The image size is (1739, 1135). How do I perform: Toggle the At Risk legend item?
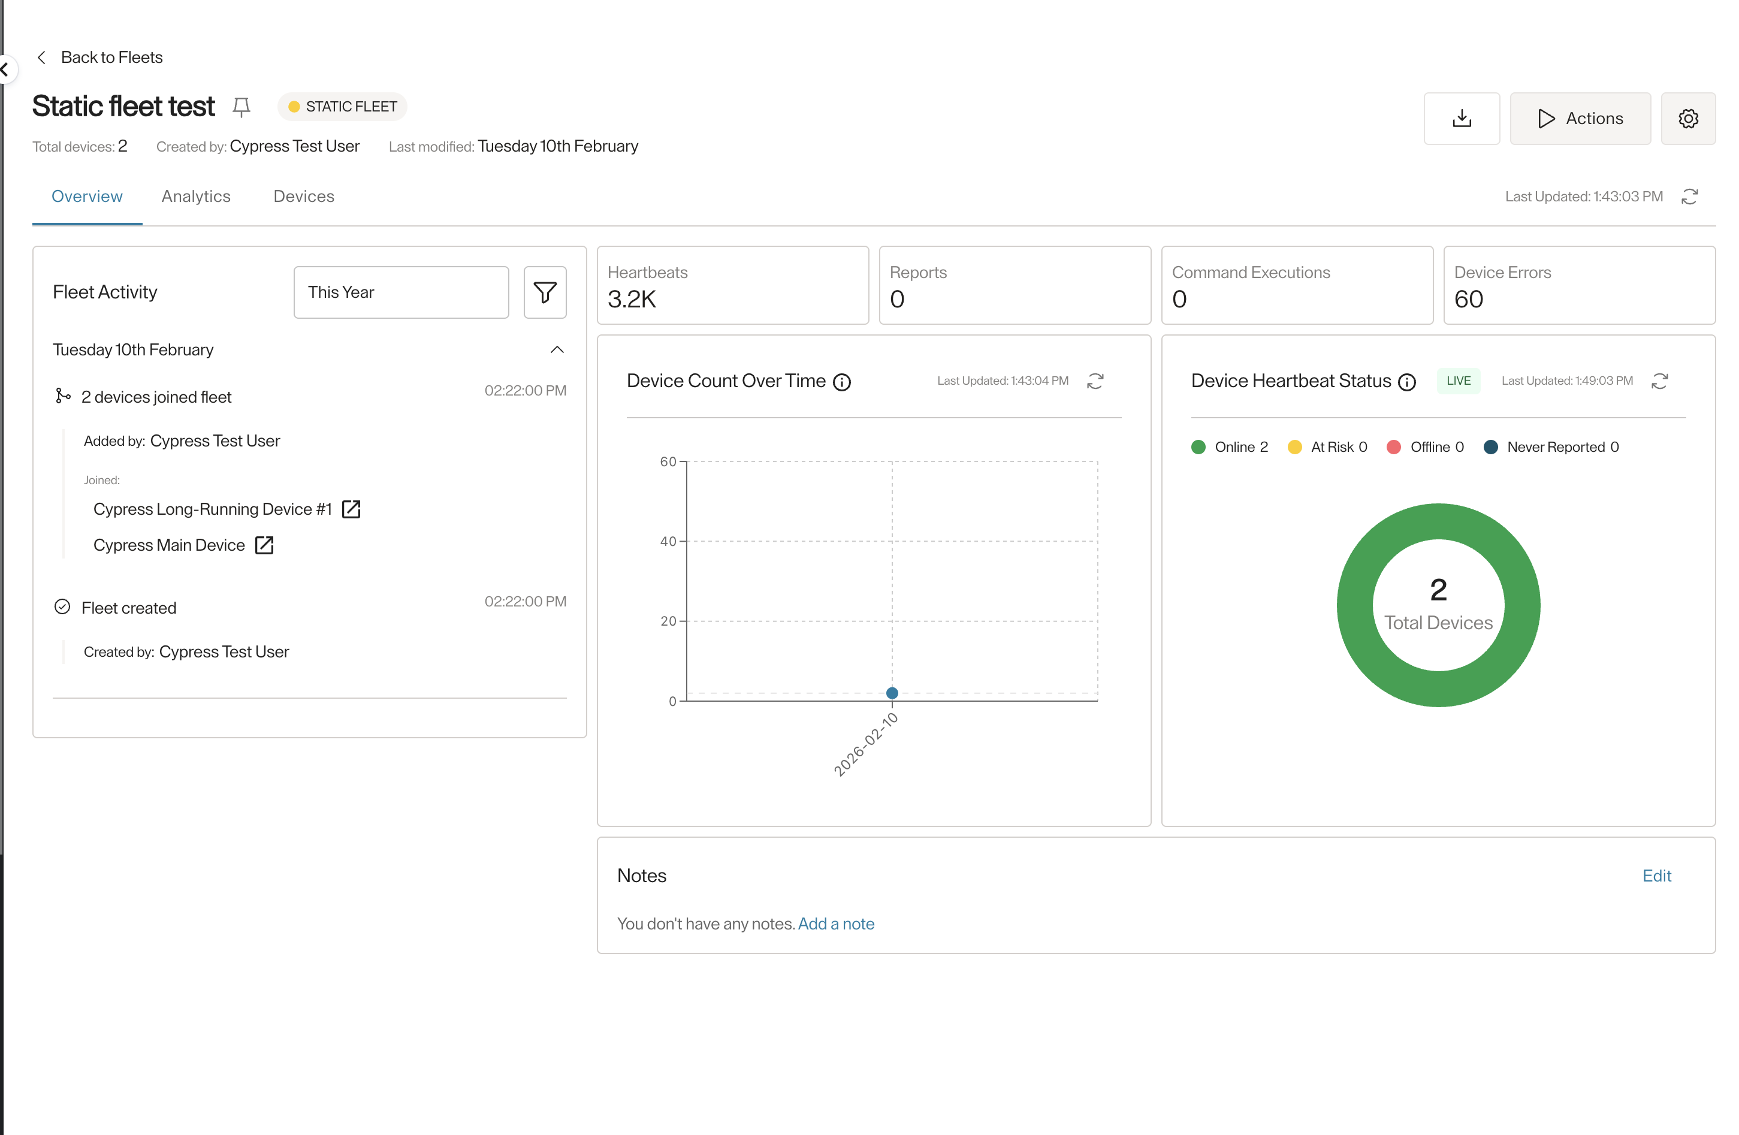click(x=1327, y=447)
